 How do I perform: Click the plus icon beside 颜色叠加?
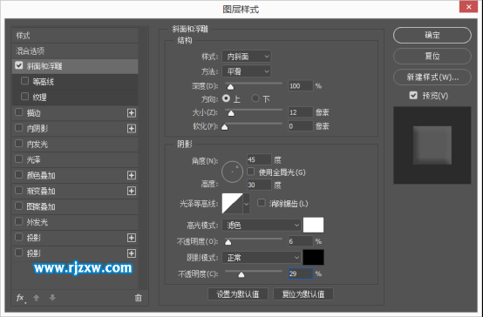tap(132, 175)
